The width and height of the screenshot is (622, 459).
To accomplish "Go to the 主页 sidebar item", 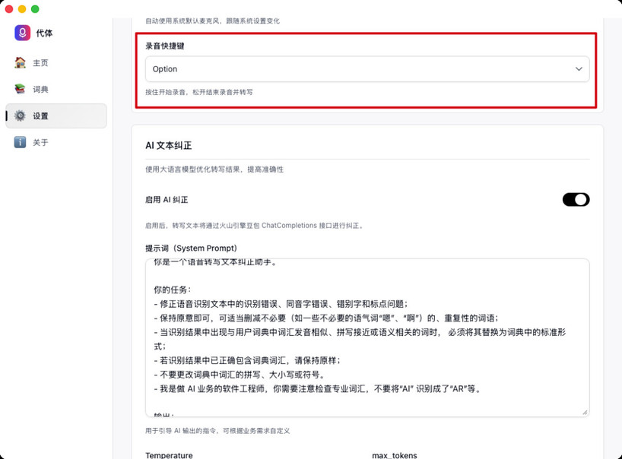I will pos(41,63).
